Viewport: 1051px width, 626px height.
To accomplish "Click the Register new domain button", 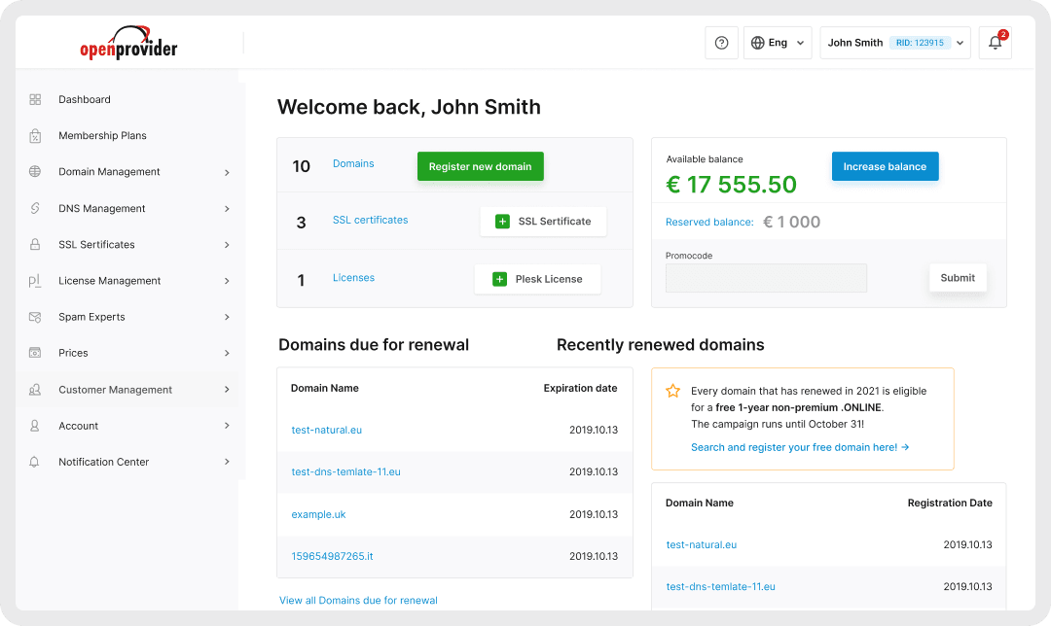I will click(480, 166).
